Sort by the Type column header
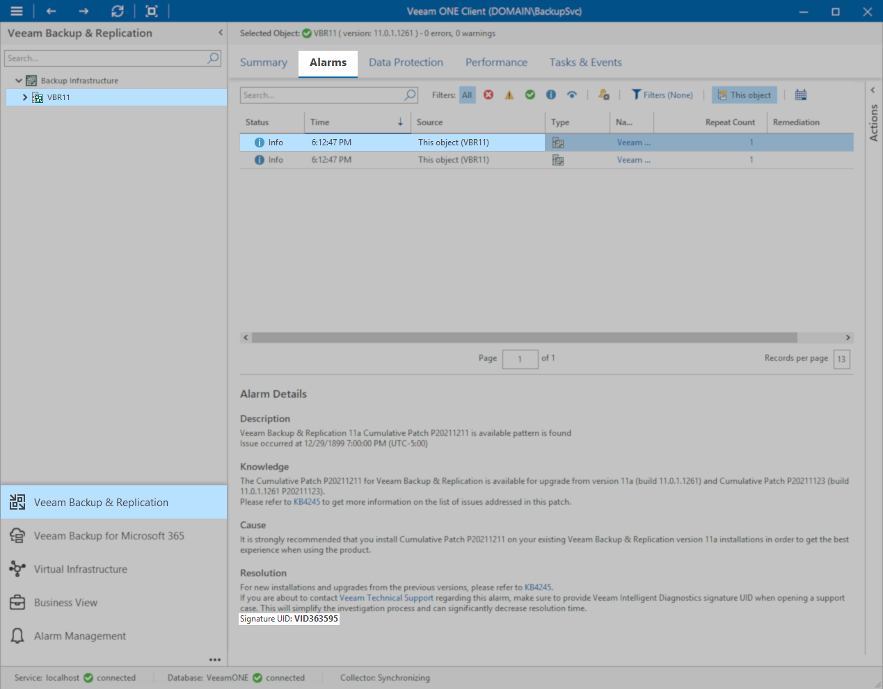Image resolution: width=883 pixels, height=689 pixels. click(x=578, y=122)
